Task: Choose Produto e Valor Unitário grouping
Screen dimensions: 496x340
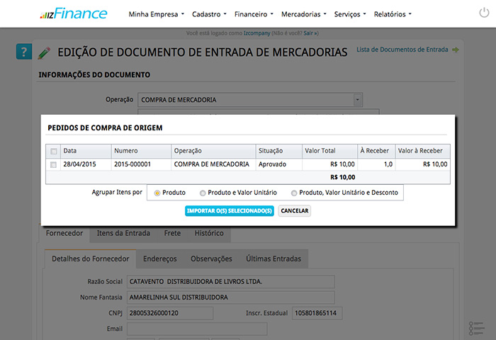Action: click(203, 193)
